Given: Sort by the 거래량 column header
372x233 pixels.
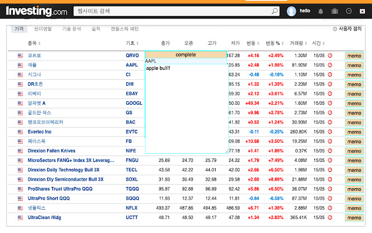Looking at the screenshot, I should pos(298,43).
